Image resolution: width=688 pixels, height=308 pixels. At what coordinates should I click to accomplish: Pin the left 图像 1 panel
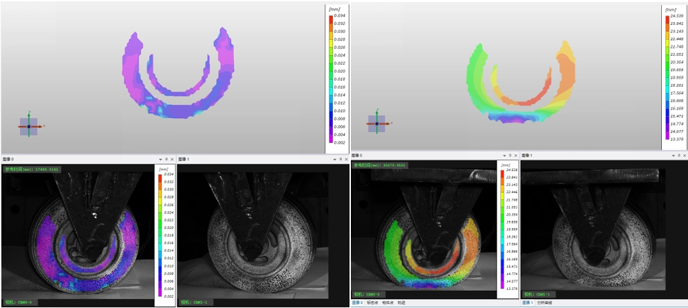[x=339, y=159]
